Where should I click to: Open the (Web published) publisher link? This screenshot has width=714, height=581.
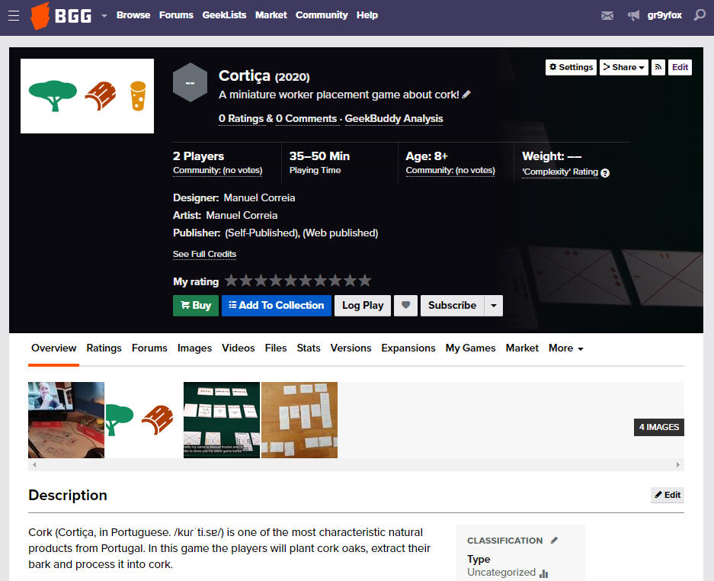click(x=341, y=233)
